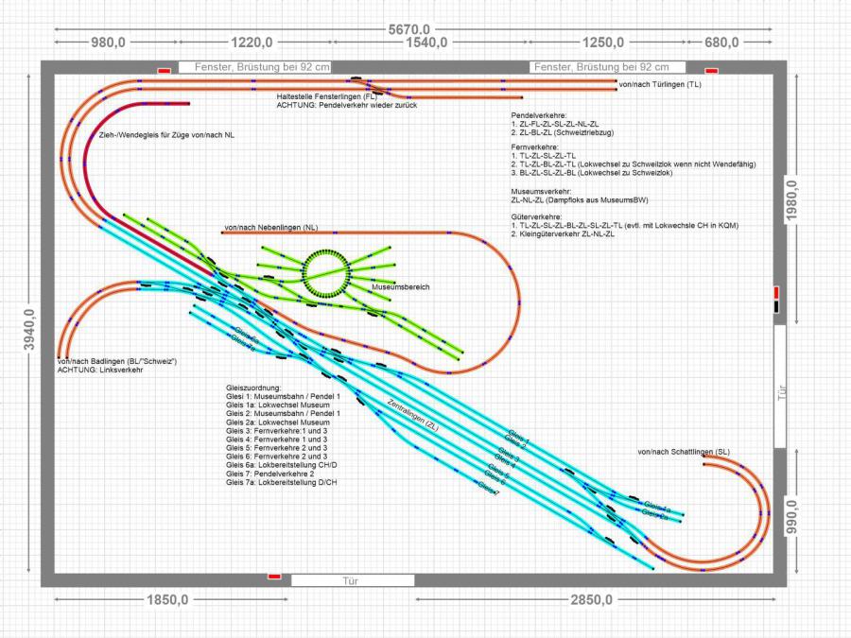Select the red marker on the top-right wall
The height and width of the screenshot is (638, 851).
711,69
